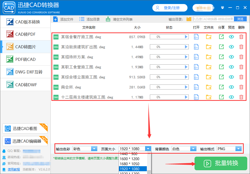Viewport: 250px width, 174px height.
Task: Delete 某沿街房建筑扩出图.dwg row
Action: click(241, 47)
